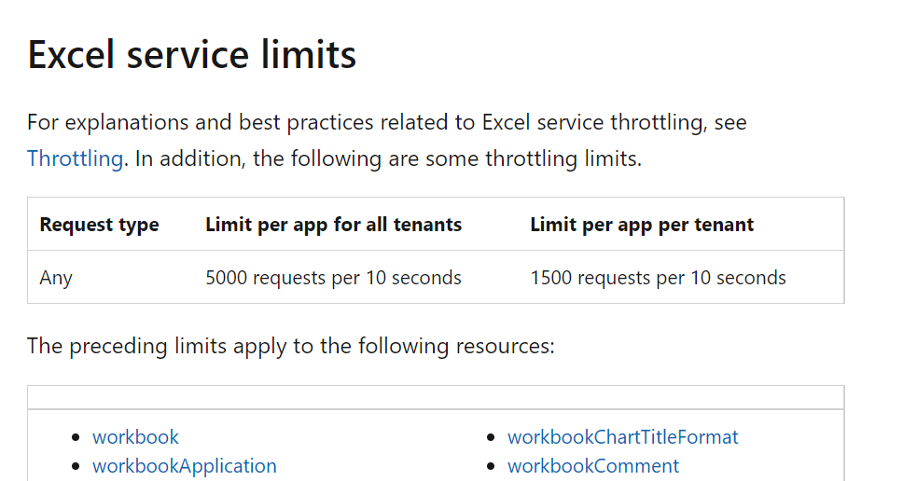The width and height of the screenshot is (917, 481).
Task: Select the 'Excel service limits' heading
Action: point(192,54)
